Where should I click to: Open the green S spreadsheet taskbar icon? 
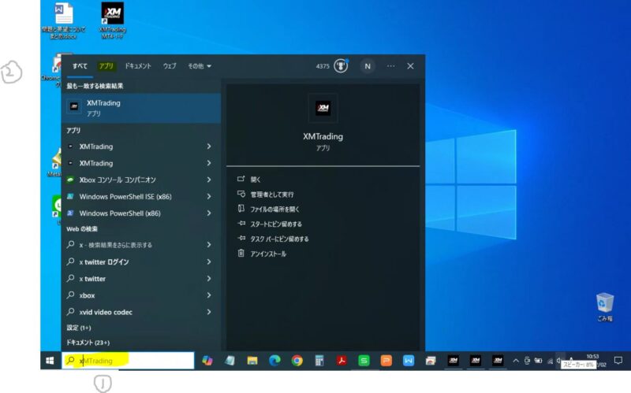(364, 361)
